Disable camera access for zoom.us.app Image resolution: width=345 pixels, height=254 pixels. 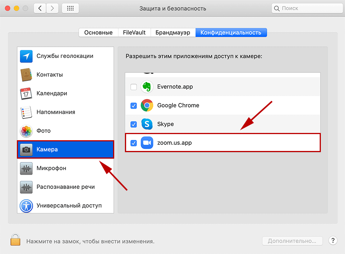point(133,143)
